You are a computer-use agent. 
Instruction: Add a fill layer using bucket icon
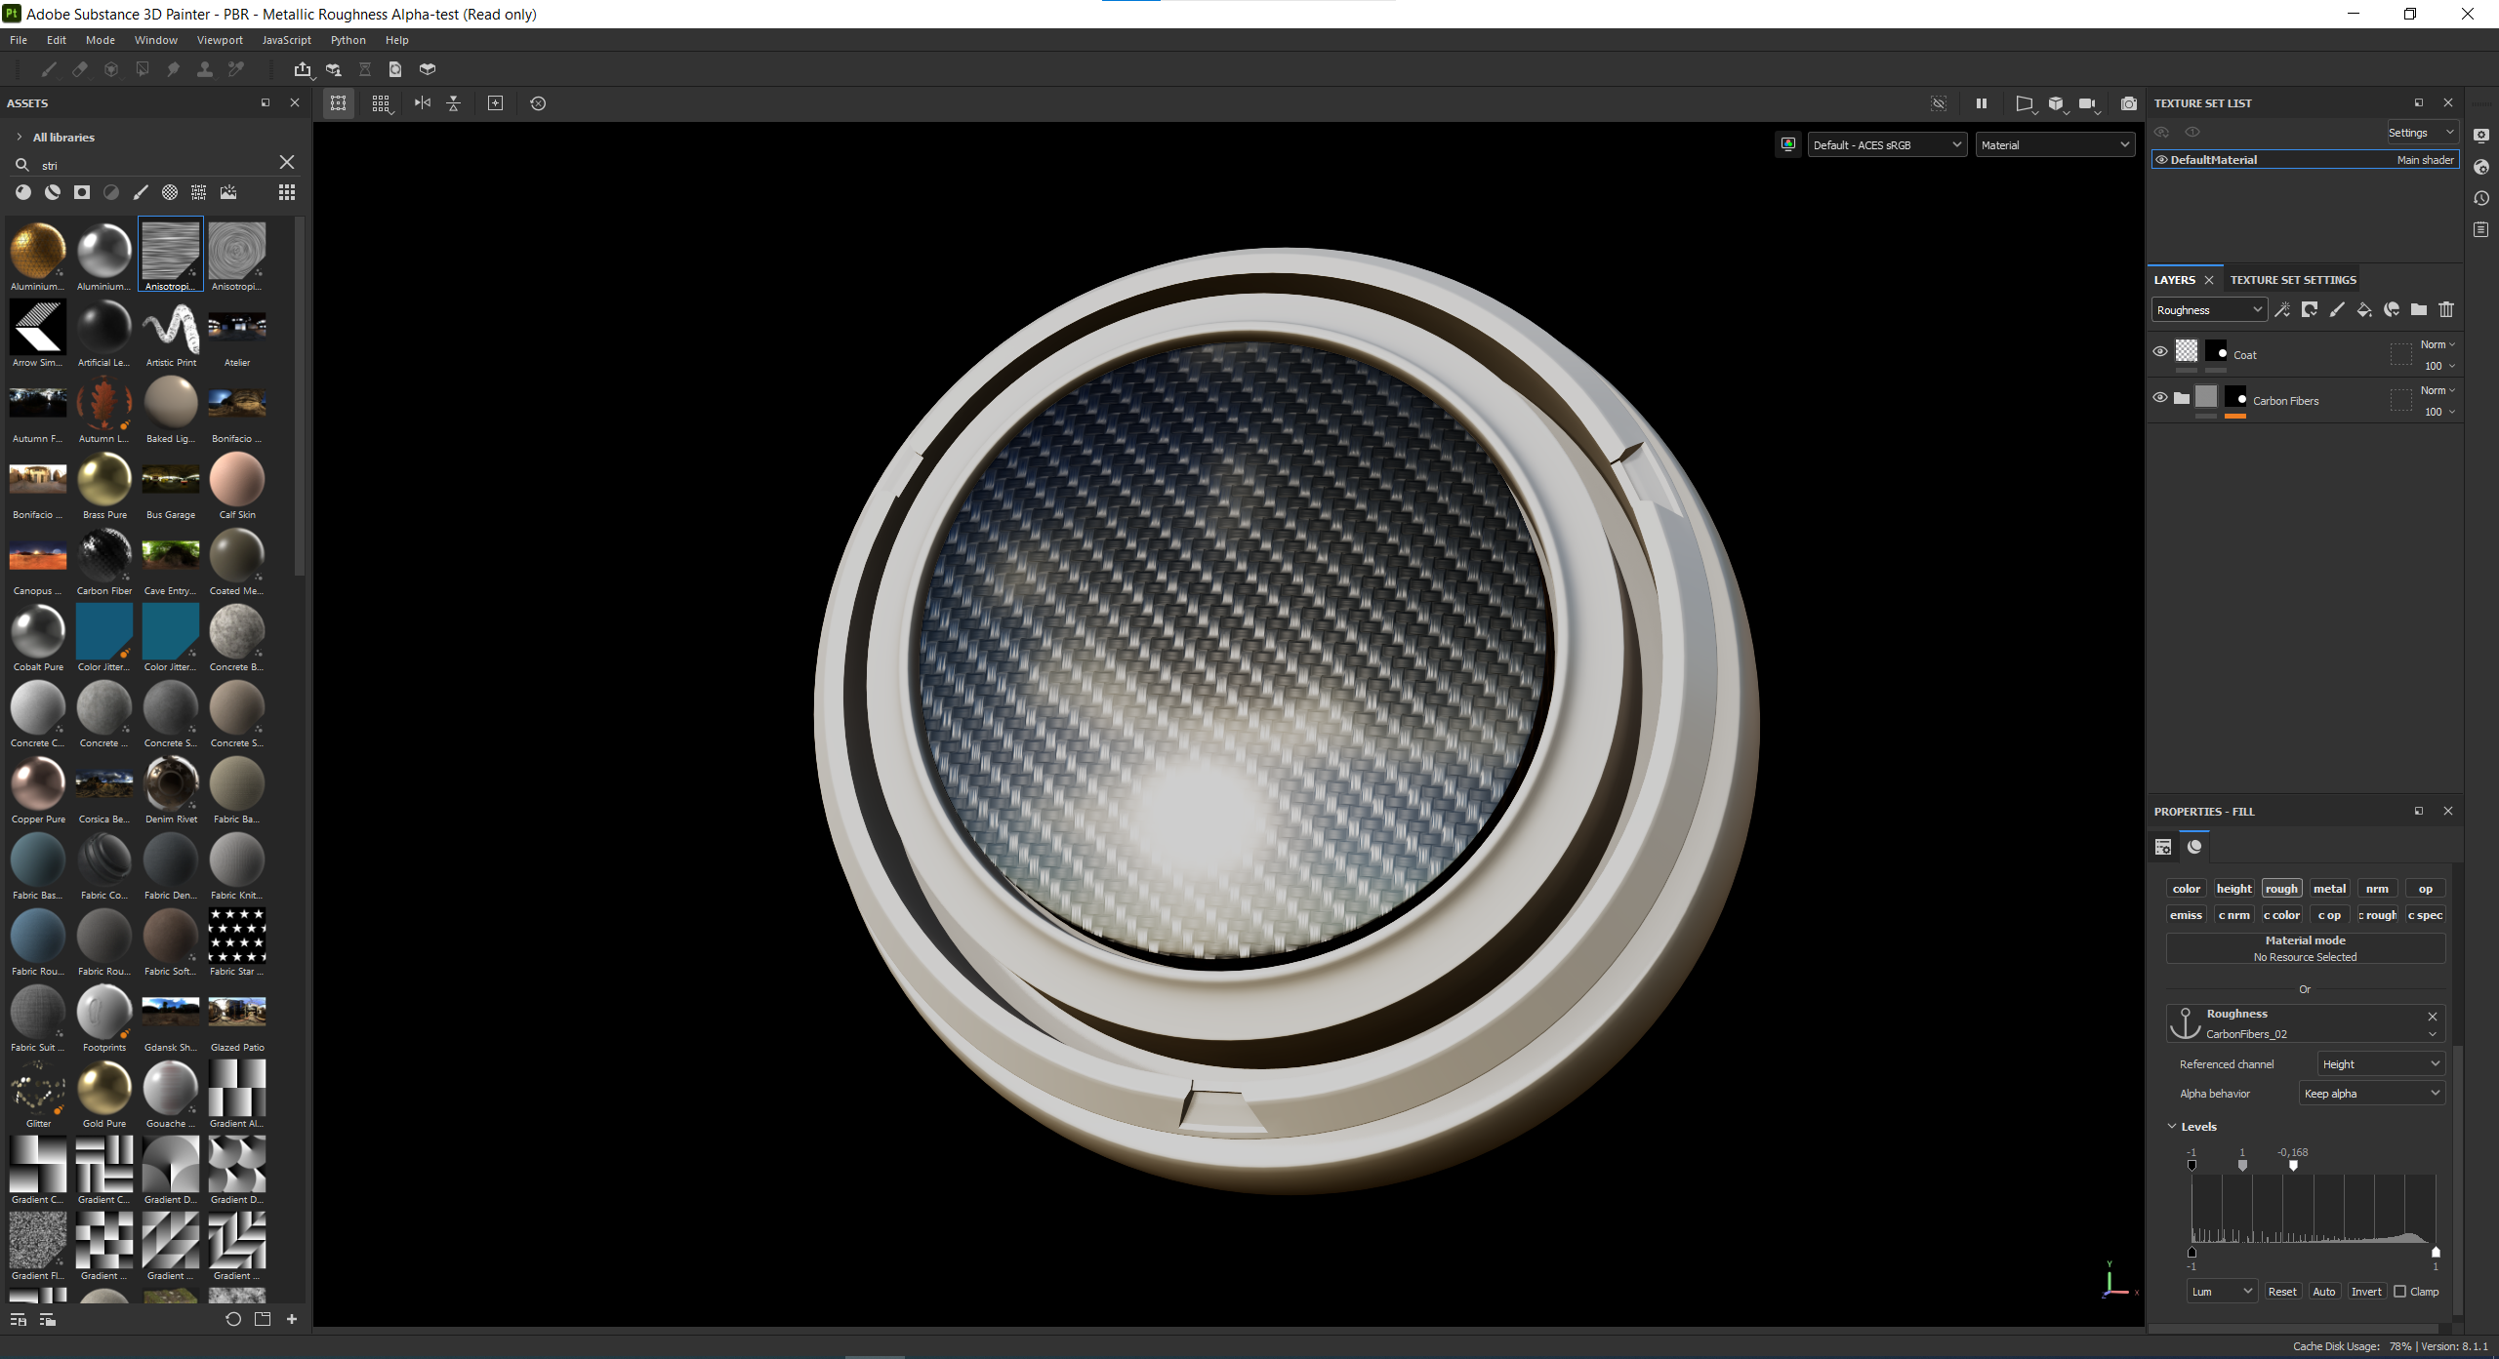coord(2363,310)
